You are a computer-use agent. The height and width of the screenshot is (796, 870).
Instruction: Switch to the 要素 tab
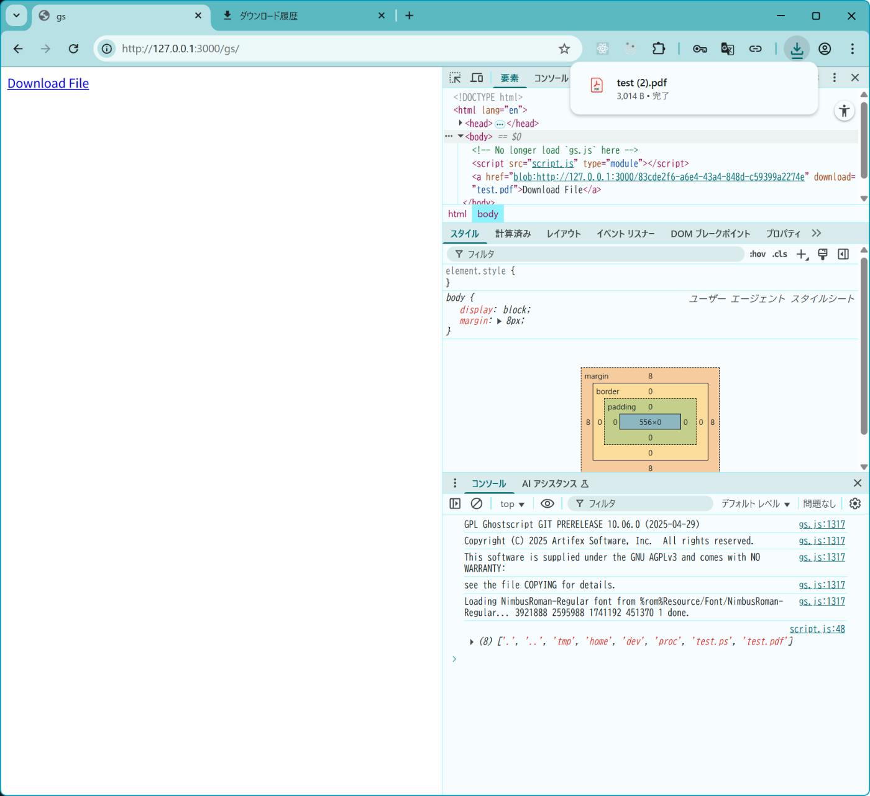click(x=510, y=78)
